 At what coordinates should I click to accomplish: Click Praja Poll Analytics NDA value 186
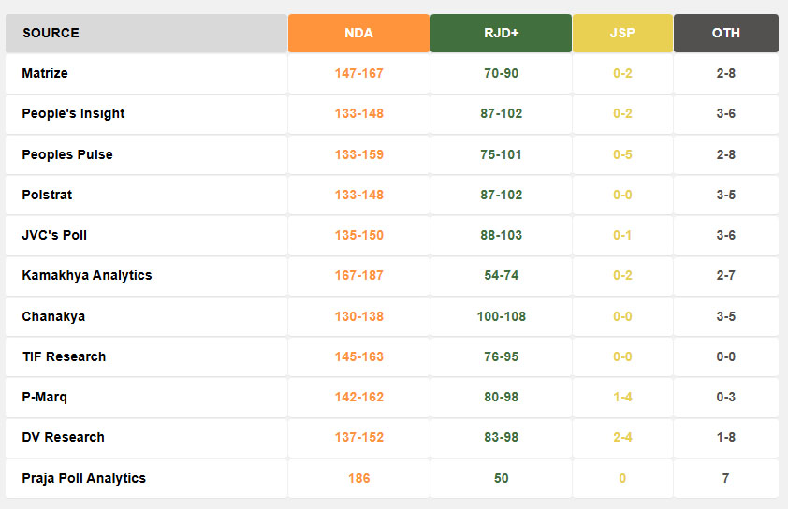(358, 478)
